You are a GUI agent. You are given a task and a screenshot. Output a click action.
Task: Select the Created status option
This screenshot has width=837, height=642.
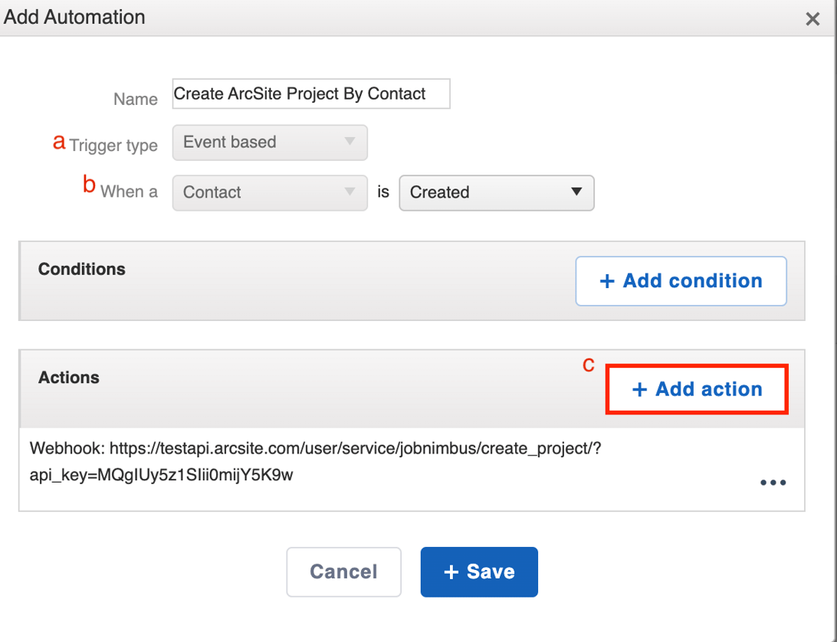[497, 193]
